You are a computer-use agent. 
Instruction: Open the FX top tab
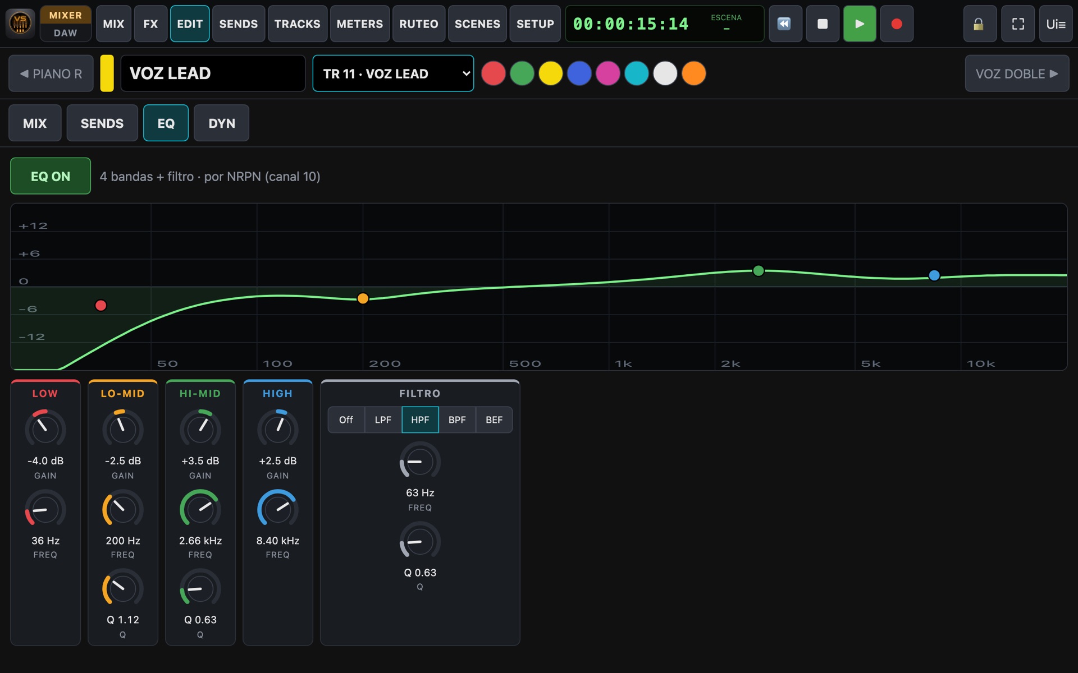coord(150,24)
